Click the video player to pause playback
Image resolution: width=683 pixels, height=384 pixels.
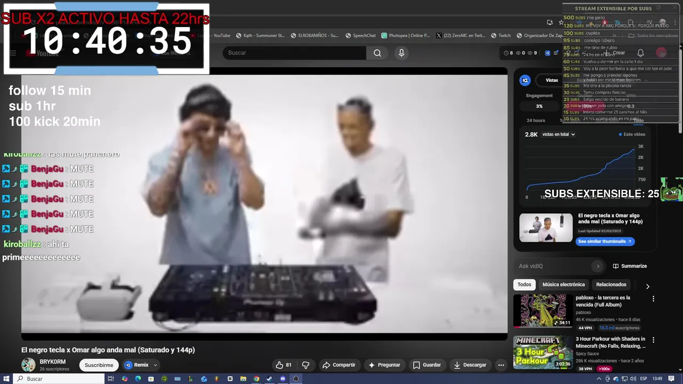tap(264, 203)
